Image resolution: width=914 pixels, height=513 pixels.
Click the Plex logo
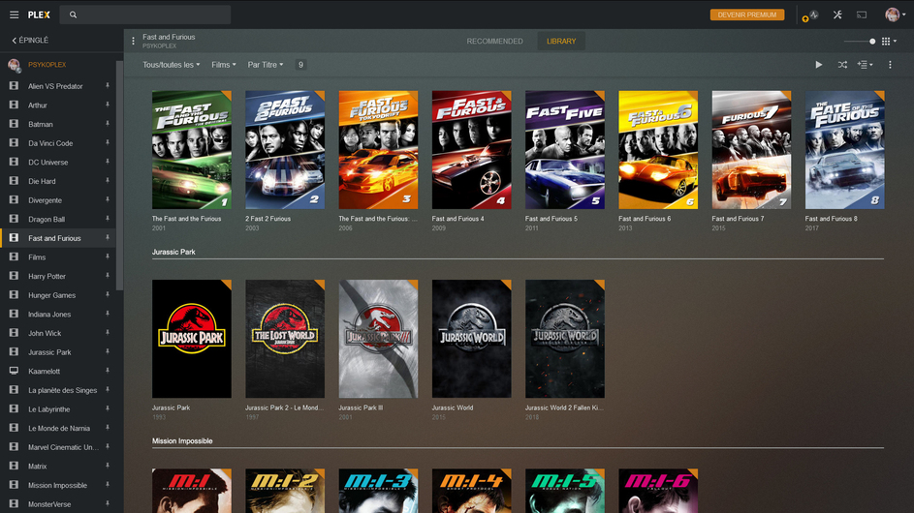pyautogui.click(x=39, y=15)
